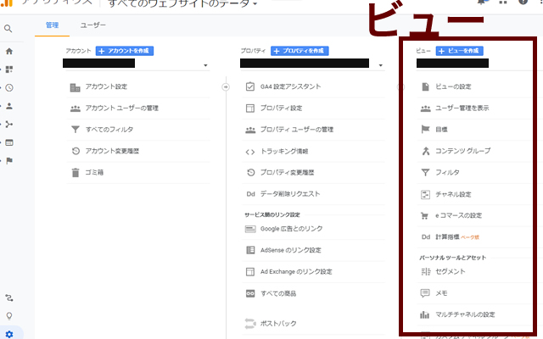
Task: Click the アカウントを作成 button
Action: click(x=125, y=51)
